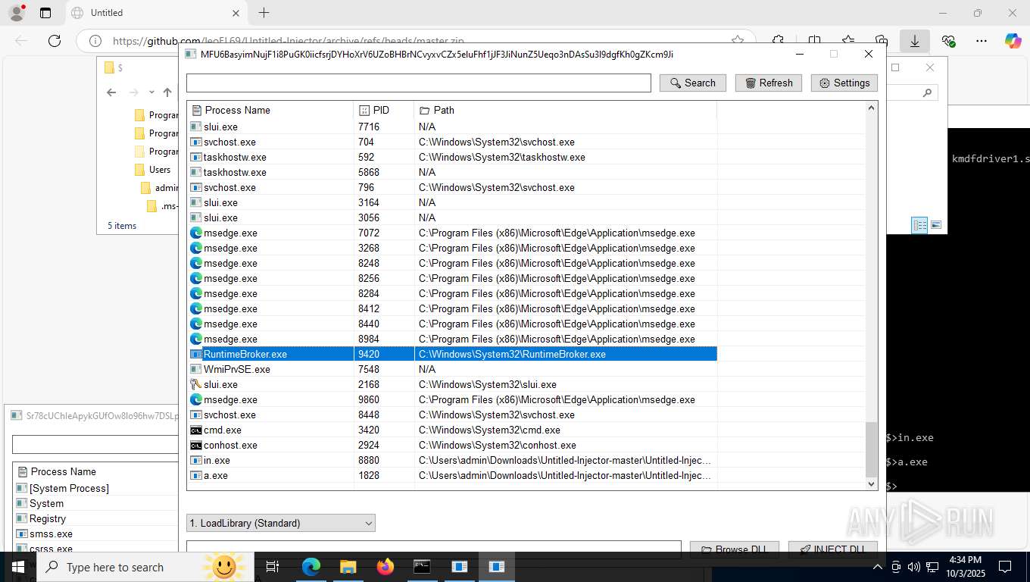This screenshot has width=1030, height=582.
Task: Select taskhostw.exe with PID 592
Action: click(452, 157)
